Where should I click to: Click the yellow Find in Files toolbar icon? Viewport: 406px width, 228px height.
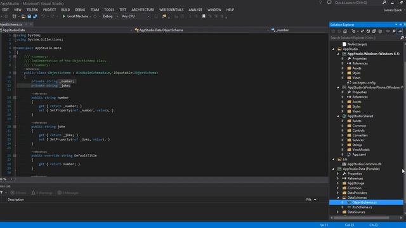pos(164,16)
